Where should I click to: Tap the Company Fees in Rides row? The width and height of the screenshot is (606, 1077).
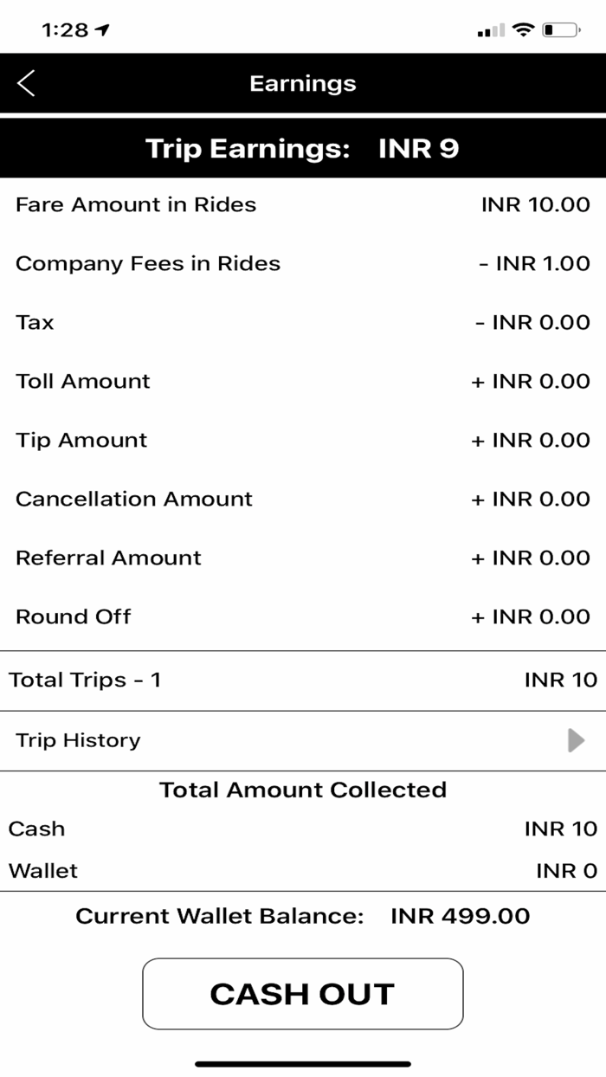303,263
